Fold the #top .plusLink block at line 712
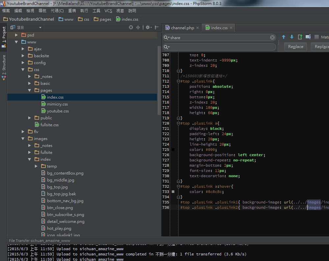 pos(178,81)
